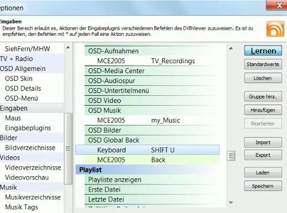Select the TV + Radio category
287x213 pixels.
click(17, 59)
